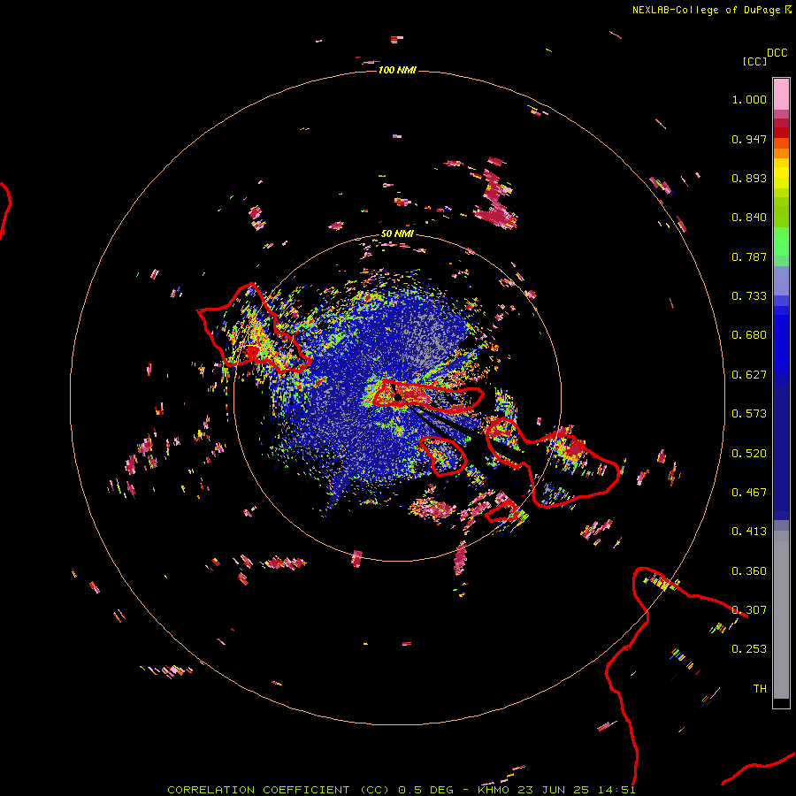Viewport: 796px width, 796px height.
Task: Click the 0.520 color scale value
Action: coord(749,454)
